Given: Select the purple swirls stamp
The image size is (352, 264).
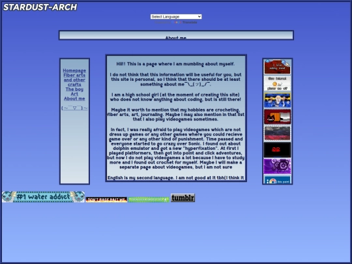Looking at the screenshot, I should pos(277,166).
